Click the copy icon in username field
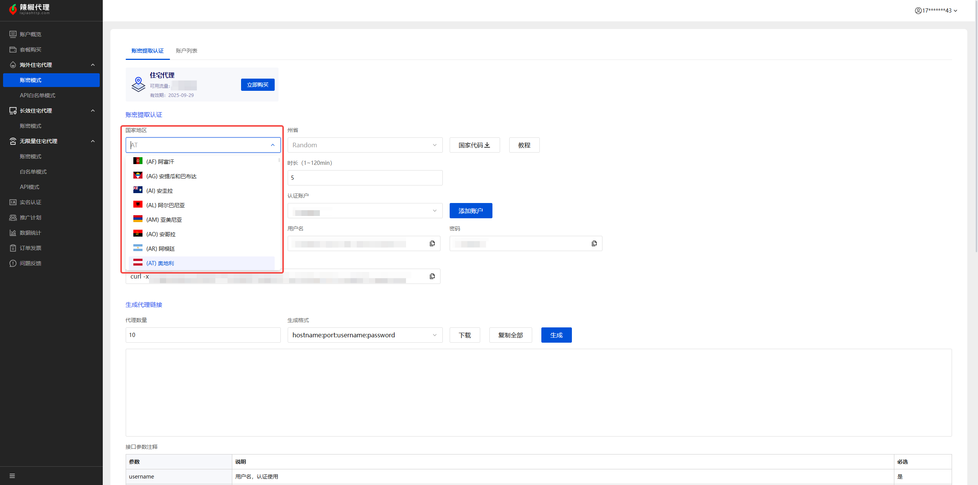The image size is (978, 485). (432, 243)
